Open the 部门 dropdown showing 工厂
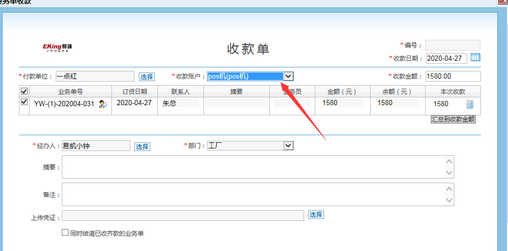This screenshot has height=251, width=508. coord(288,146)
